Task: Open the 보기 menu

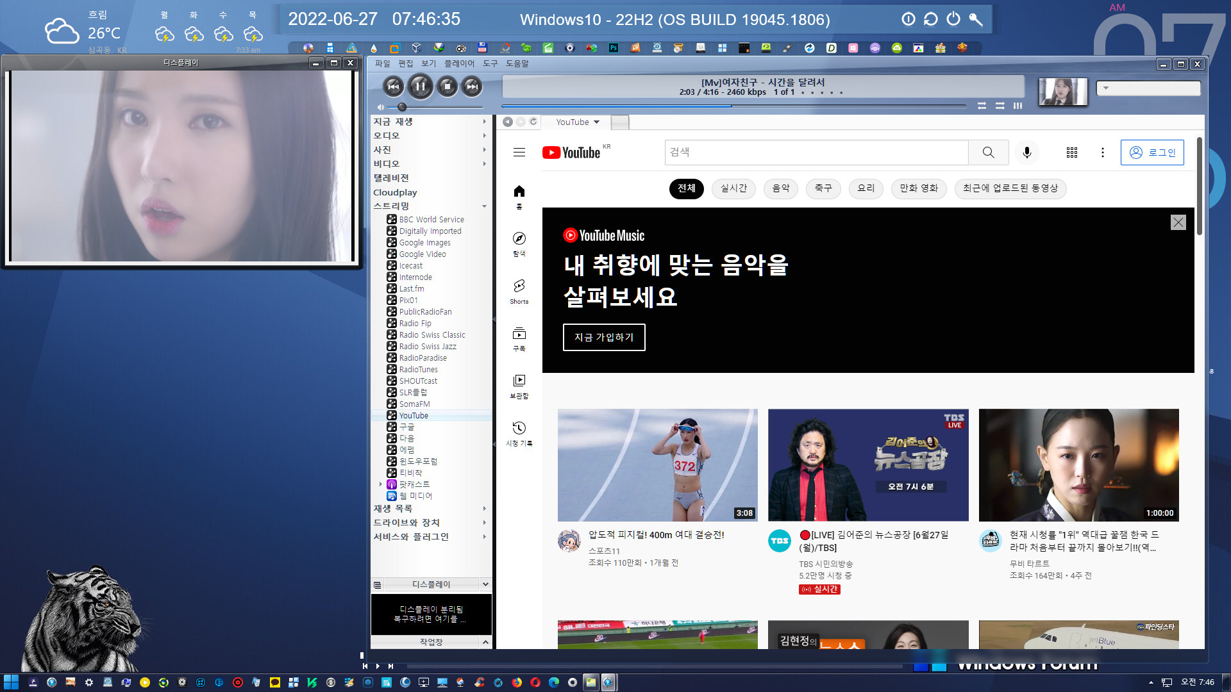Action: coord(428,63)
